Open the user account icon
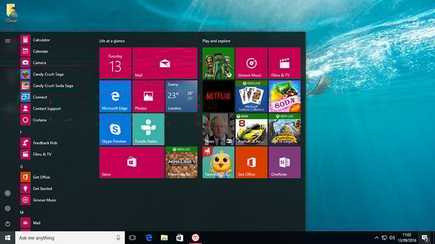This screenshot has height=244, width=435. pyautogui.click(x=8, y=193)
